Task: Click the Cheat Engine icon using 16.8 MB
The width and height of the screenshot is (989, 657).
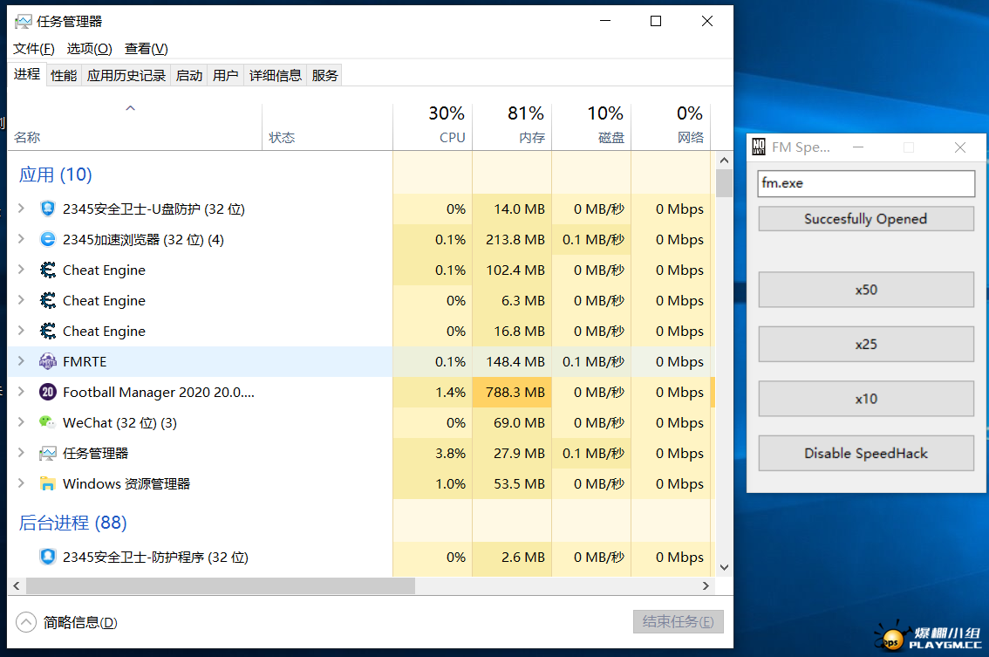Action: 48,331
